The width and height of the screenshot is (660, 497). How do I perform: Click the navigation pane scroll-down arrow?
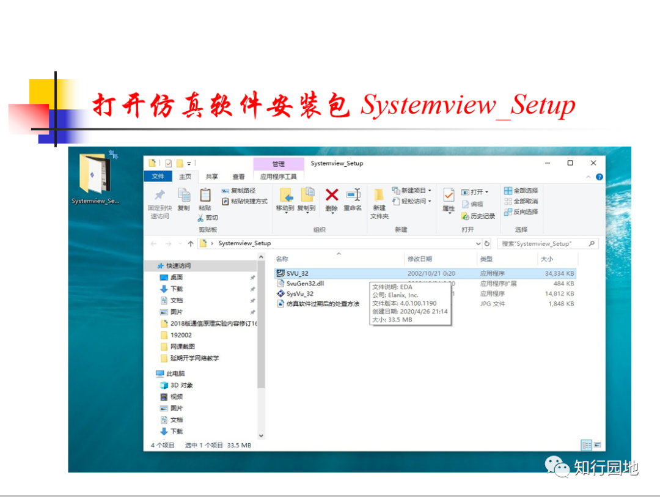point(262,436)
